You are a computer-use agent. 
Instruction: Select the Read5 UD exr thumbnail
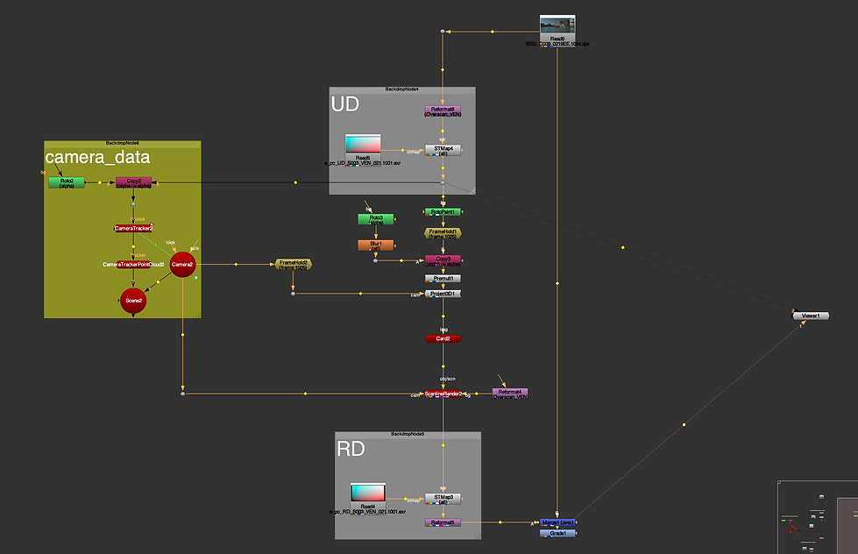point(363,144)
